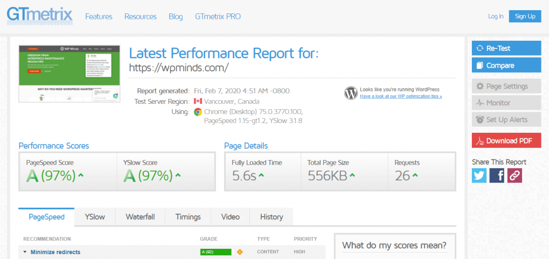Click the A (92) green grade bar

pyautogui.click(x=216, y=252)
